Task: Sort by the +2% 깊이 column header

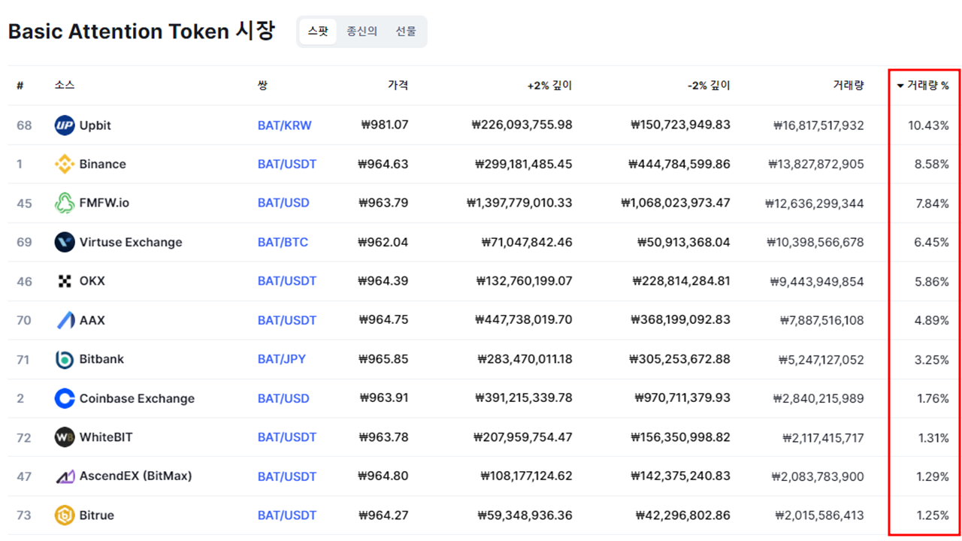Action: pyautogui.click(x=549, y=86)
